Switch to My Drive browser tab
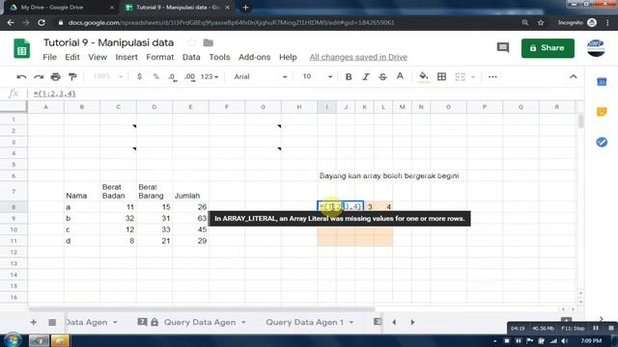The height and width of the screenshot is (347, 618). pyautogui.click(x=61, y=8)
